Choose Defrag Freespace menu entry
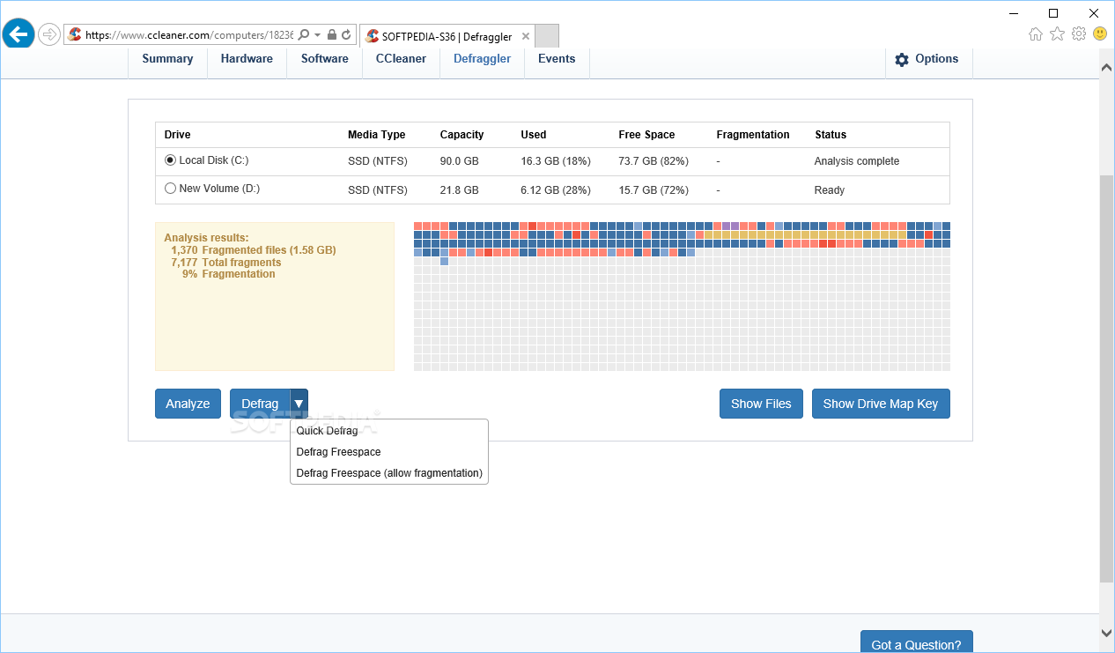The width and height of the screenshot is (1115, 653). click(x=389, y=452)
